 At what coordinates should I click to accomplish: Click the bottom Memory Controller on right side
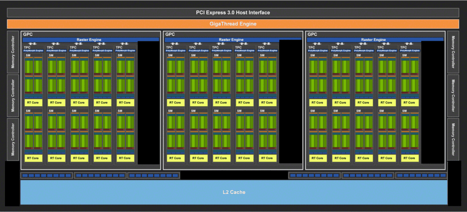(453, 139)
